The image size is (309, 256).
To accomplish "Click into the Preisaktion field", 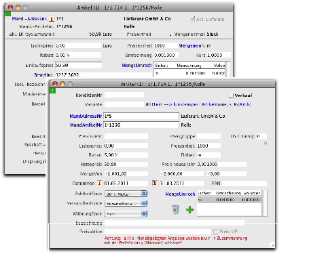I will pos(158,232).
